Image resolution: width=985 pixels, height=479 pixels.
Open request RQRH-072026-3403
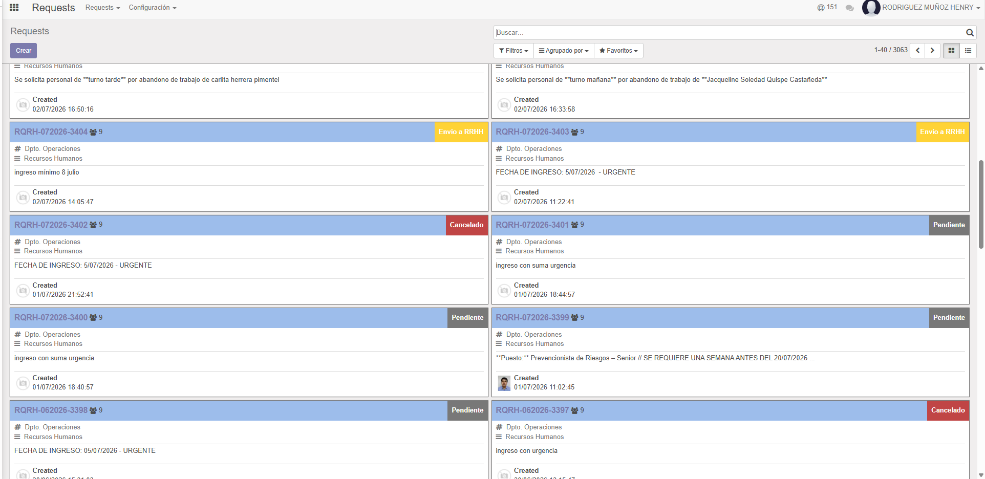[x=532, y=132]
